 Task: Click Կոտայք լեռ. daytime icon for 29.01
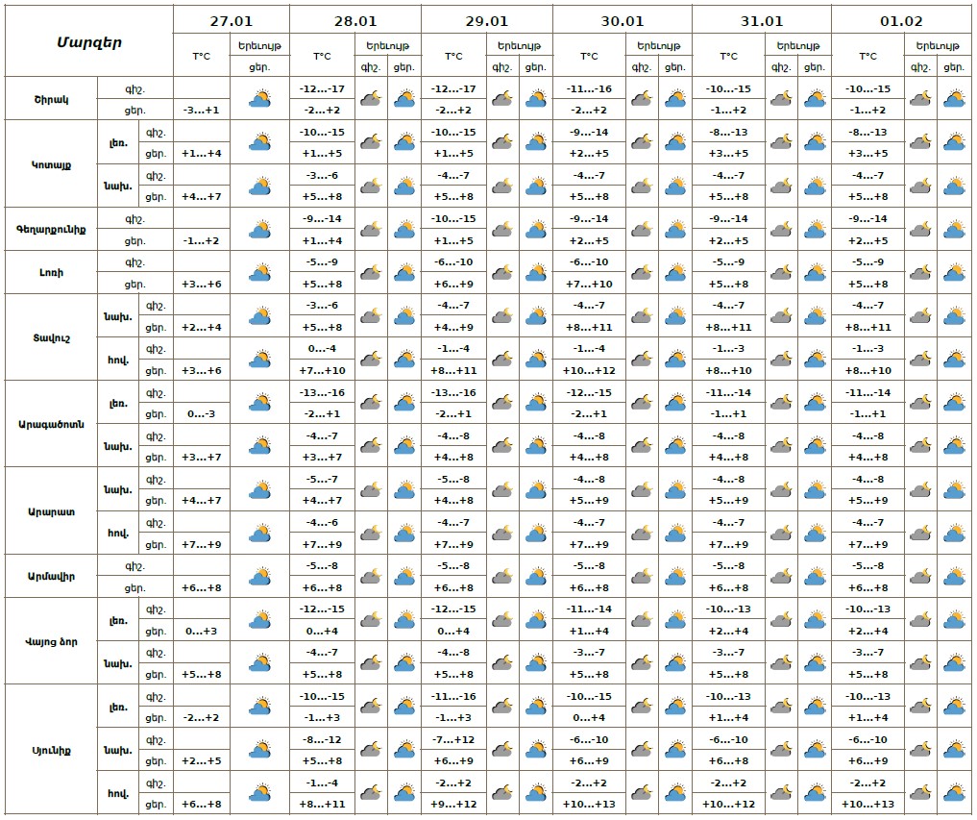coord(536,142)
